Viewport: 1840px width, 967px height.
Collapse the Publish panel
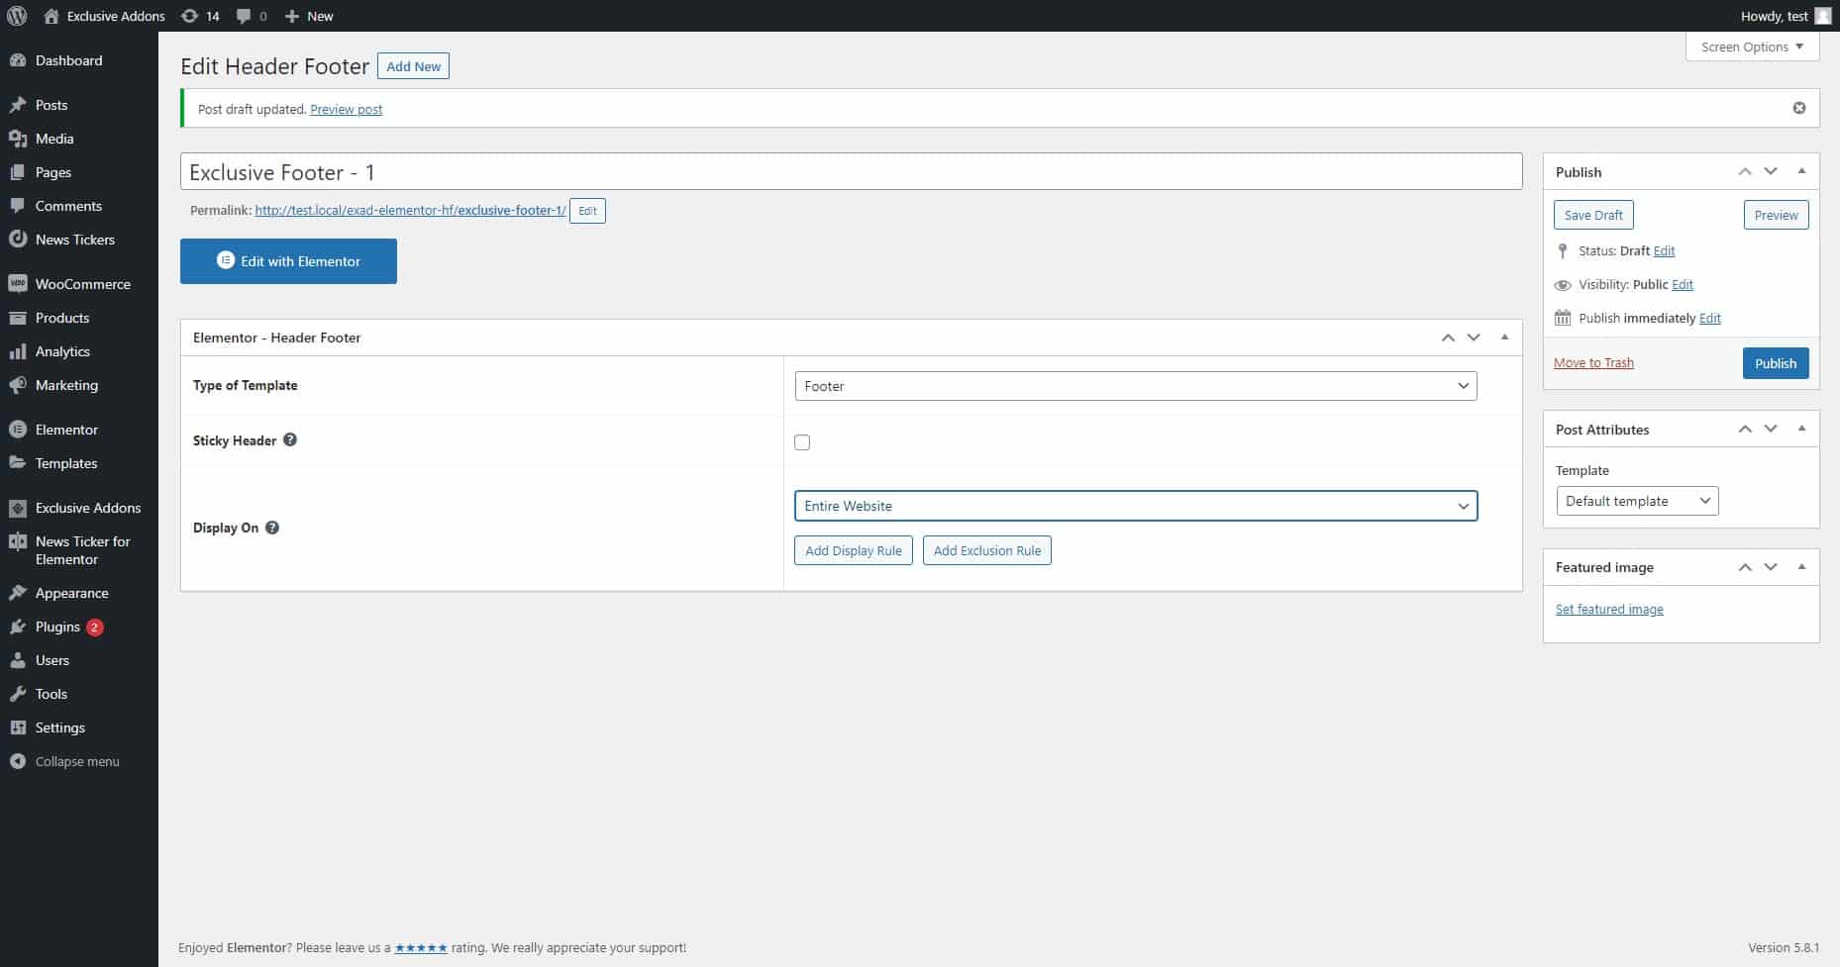1801,171
